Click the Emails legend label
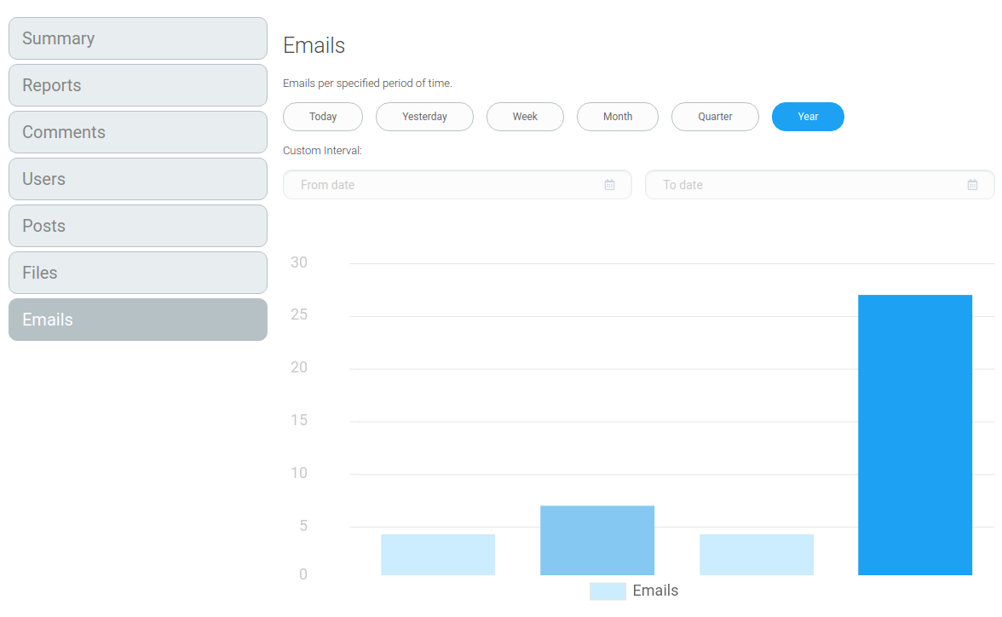Screen dimensions: 1002x617 [655, 591]
